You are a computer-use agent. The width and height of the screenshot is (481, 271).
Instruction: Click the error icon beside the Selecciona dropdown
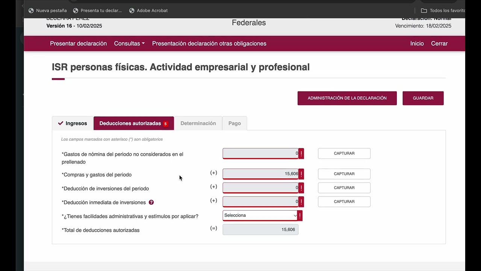click(x=299, y=216)
